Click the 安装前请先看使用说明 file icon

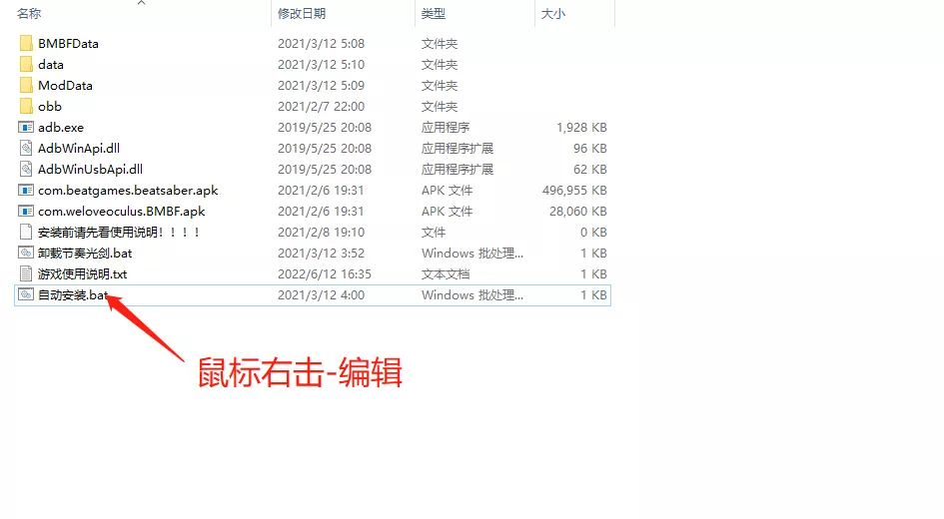click(x=26, y=233)
